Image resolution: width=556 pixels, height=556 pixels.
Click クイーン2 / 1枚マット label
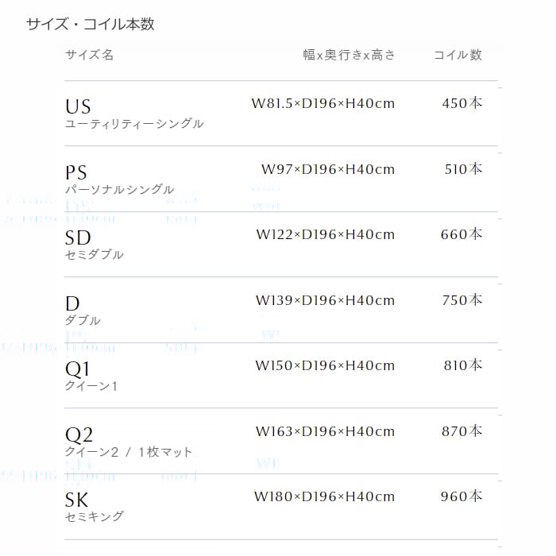129,452
